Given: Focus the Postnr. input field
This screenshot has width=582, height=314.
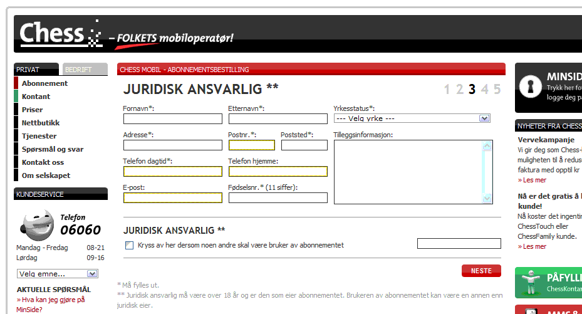Looking at the screenshot, I should [252, 145].
